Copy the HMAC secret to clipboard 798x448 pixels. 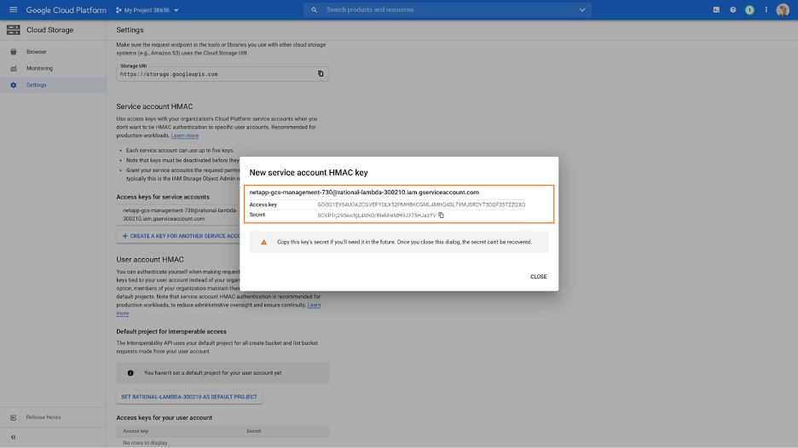[x=441, y=215]
